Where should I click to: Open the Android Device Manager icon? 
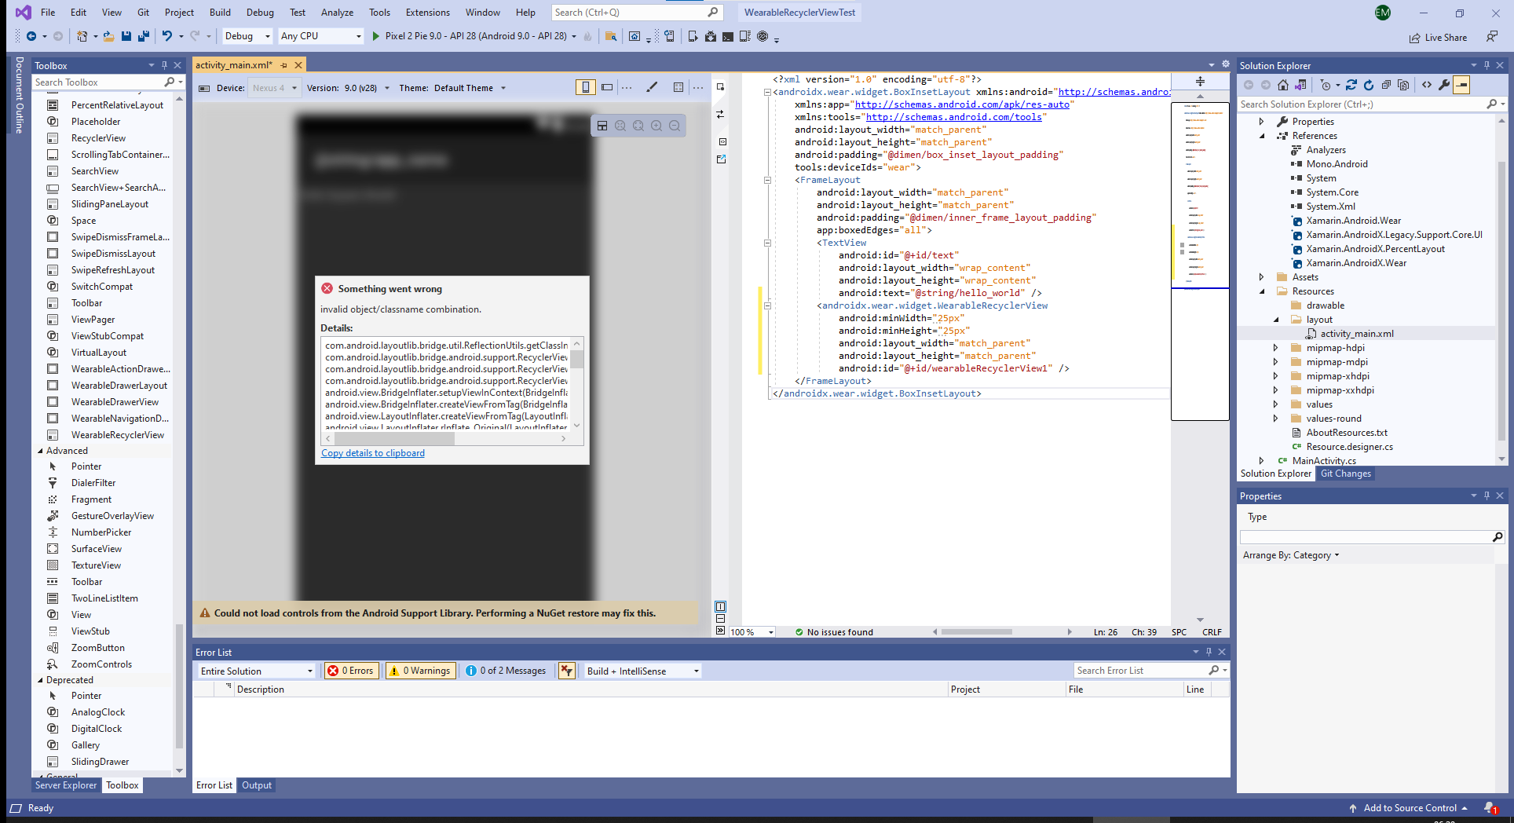[693, 36]
